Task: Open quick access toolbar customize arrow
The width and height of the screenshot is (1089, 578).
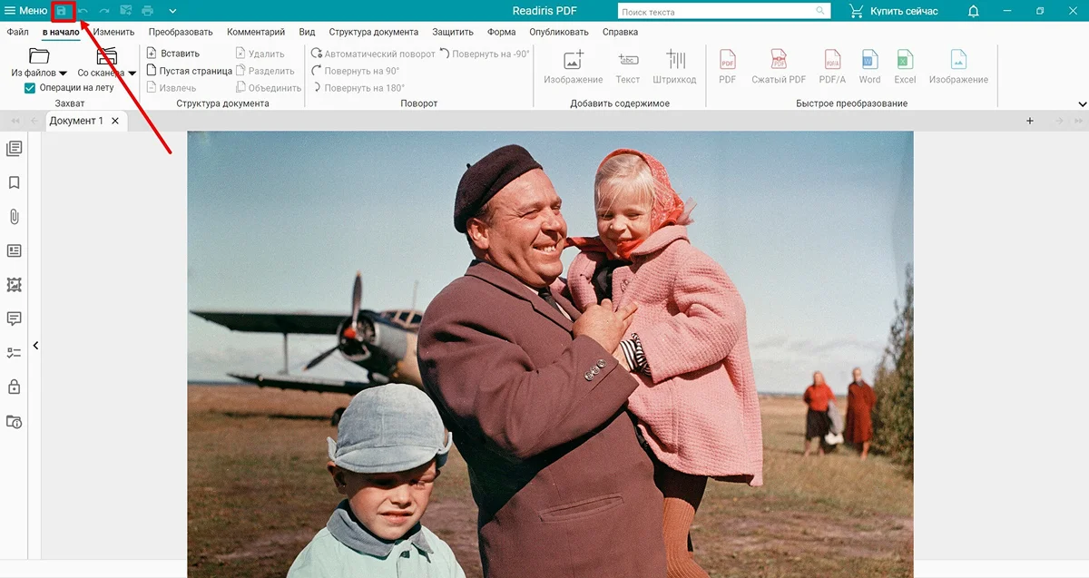Action: click(x=172, y=11)
